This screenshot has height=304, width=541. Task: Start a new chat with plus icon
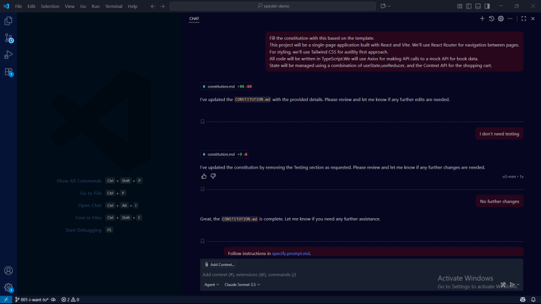point(482,19)
